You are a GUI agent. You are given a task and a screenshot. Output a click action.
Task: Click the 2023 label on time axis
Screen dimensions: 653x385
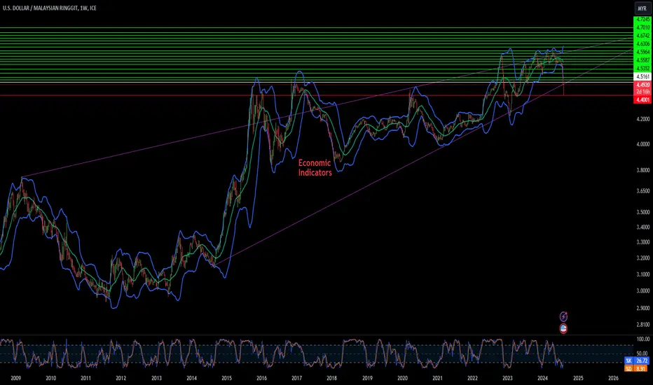[507, 378]
